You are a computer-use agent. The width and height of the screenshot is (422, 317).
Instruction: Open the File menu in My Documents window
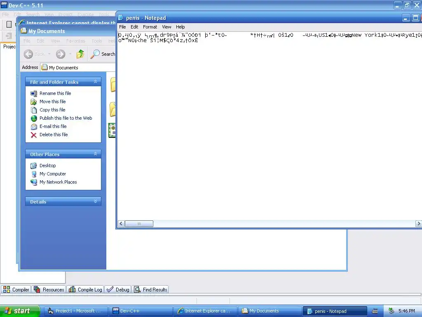click(x=27, y=41)
